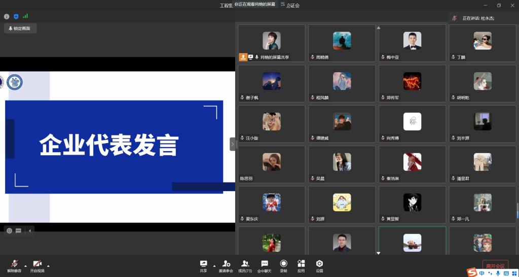Click the emoji reaction smiley icon
Screen dimensions: 519x277
(9, 230)
